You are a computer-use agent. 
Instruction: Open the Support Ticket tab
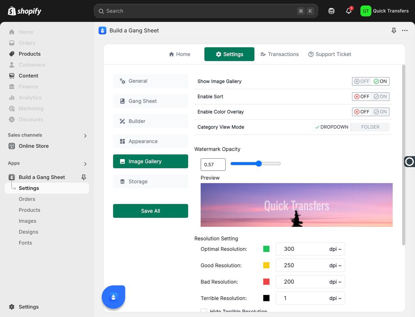click(x=329, y=54)
